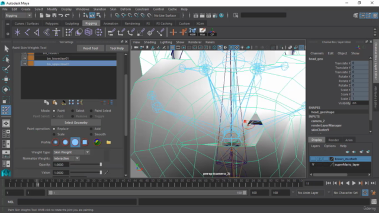
Task: Click the HumanIK character shelf icon
Action: click(56, 32)
